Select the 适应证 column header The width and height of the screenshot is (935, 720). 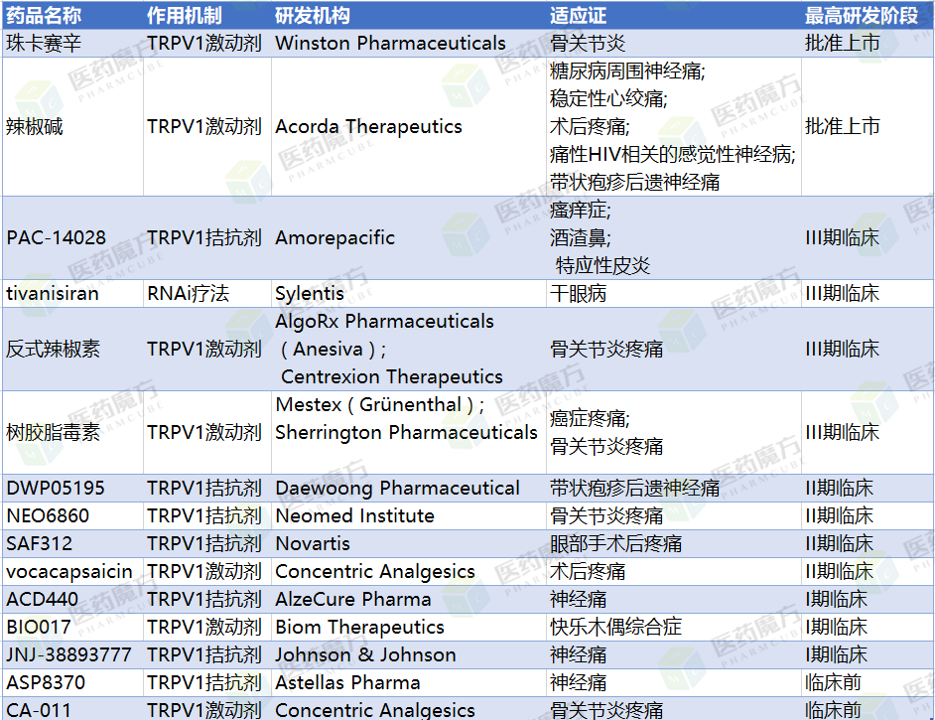pyautogui.click(x=579, y=16)
